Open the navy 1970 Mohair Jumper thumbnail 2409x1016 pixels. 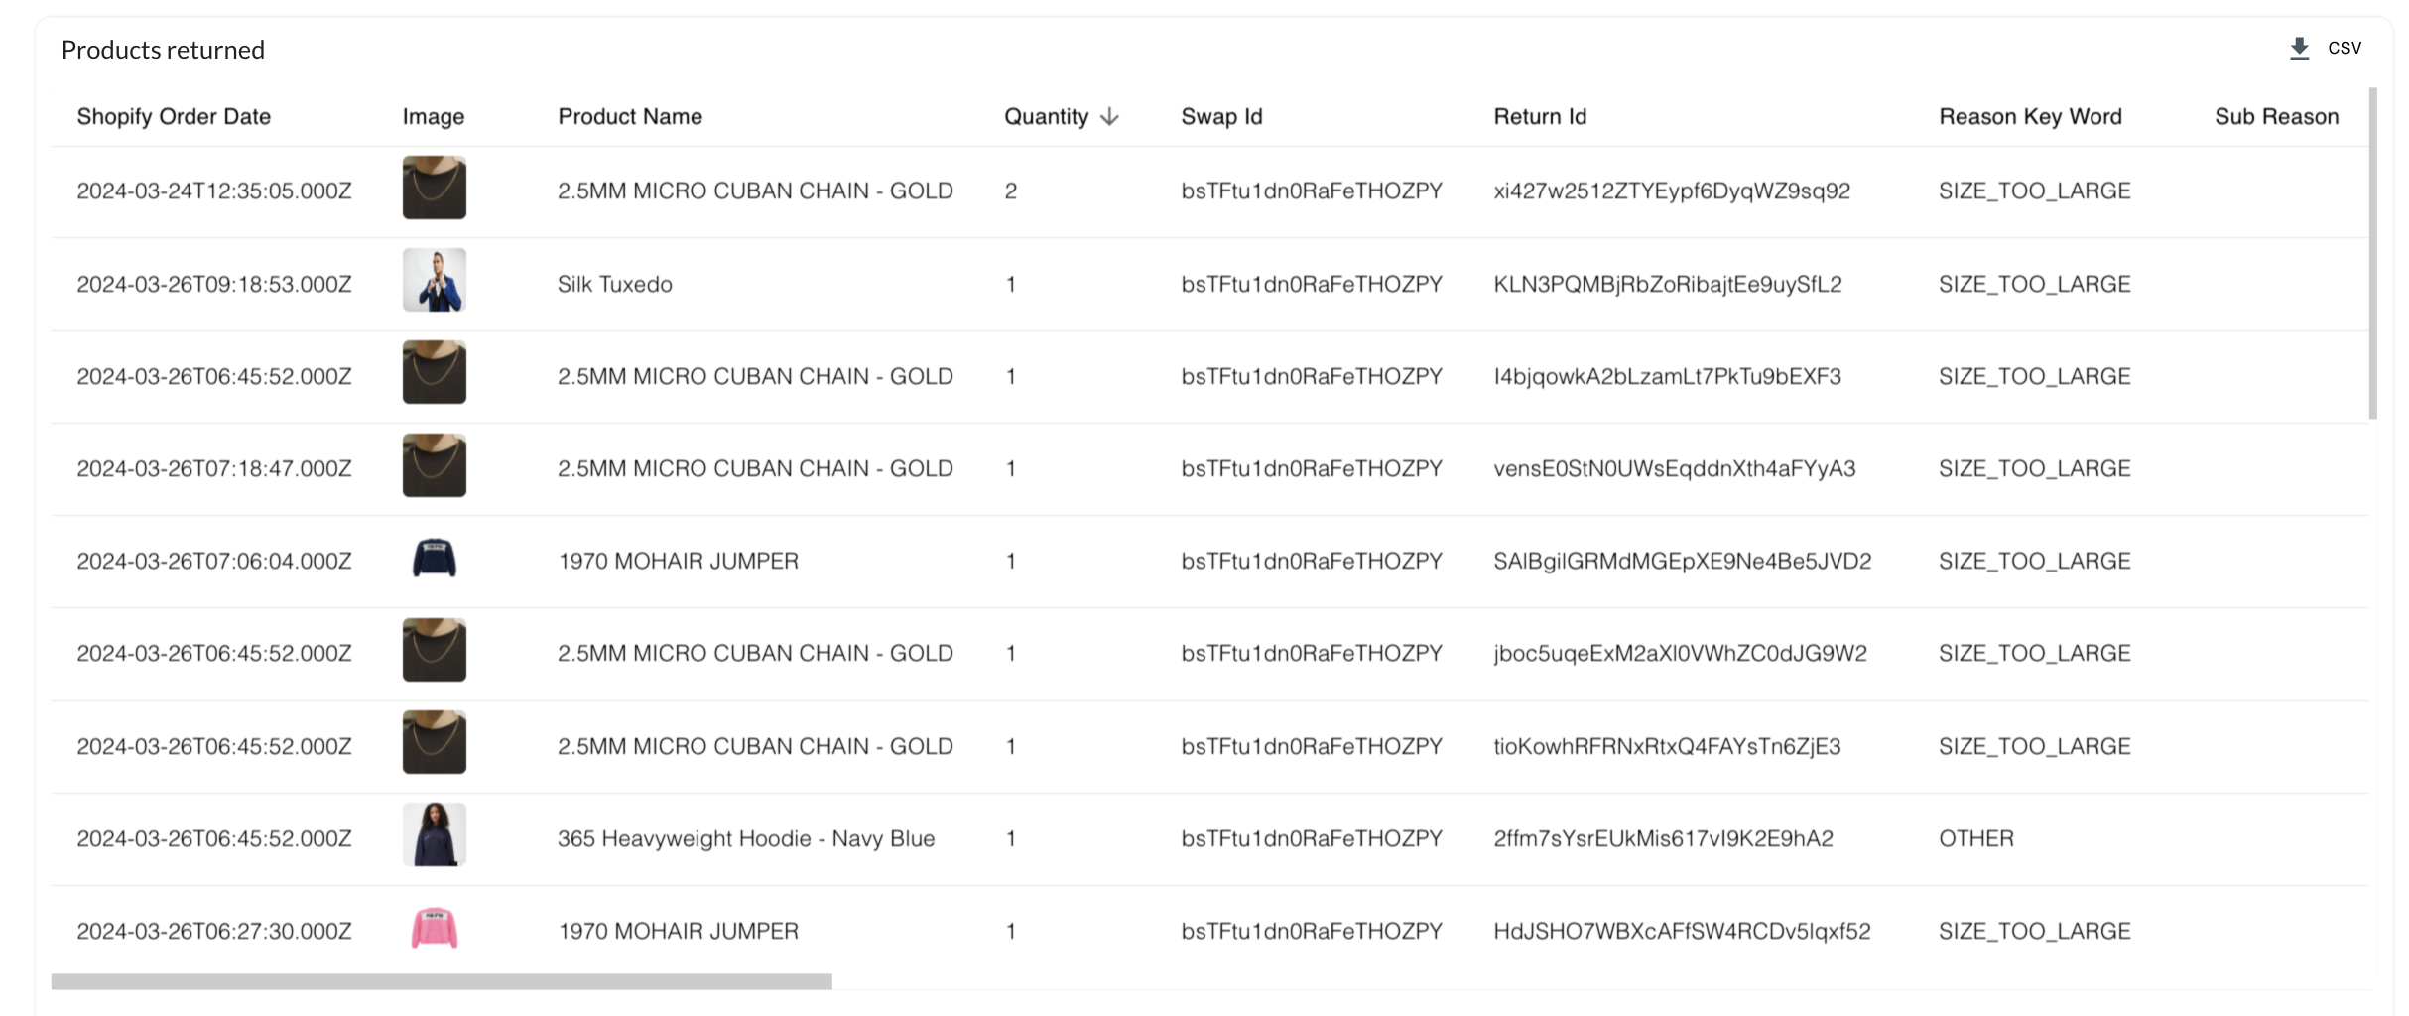coord(434,559)
